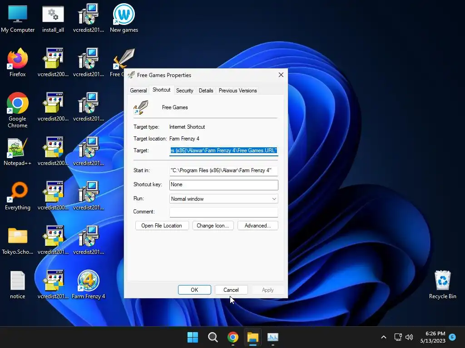Select the Recycle Bin icon
465x348 pixels.
click(x=442, y=285)
